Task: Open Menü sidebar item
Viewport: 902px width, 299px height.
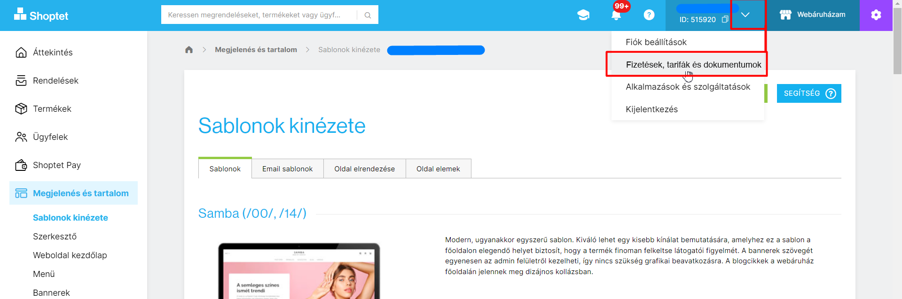Action: click(x=44, y=274)
